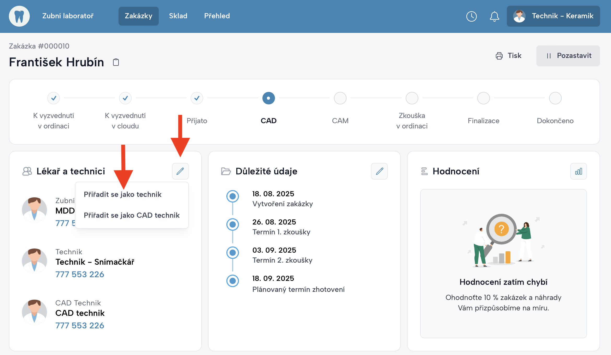Viewport: 611px width, 355px height.
Task: Copy patient name with clipboard icon
Action: (116, 62)
